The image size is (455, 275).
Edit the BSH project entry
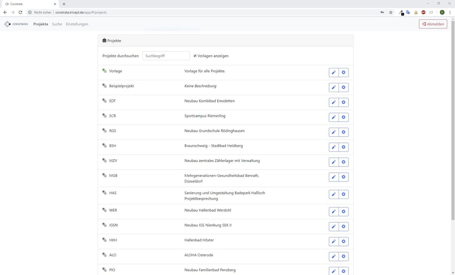(x=333, y=147)
